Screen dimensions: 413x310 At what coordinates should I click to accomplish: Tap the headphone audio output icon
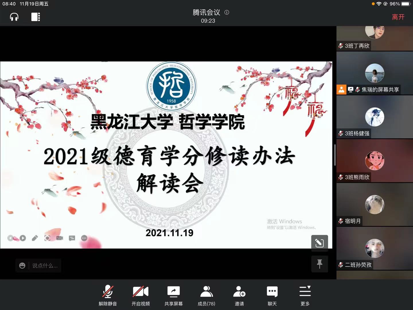(x=14, y=17)
